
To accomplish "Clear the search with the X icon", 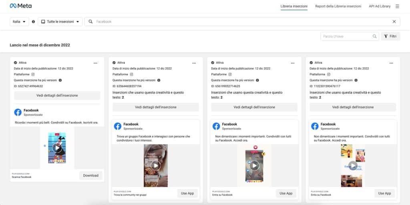I will click(394, 22).
